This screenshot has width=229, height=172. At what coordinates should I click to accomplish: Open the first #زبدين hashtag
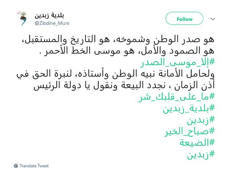[201, 120]
